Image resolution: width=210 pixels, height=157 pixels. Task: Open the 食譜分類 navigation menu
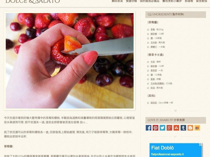click(x=132, y=1)
